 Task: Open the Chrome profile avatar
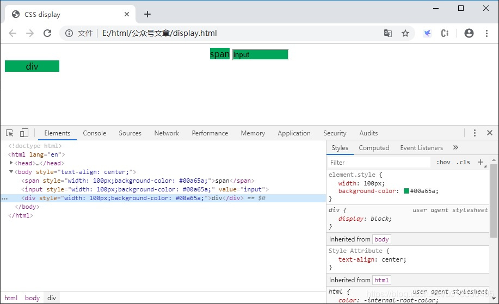point(469,33)
